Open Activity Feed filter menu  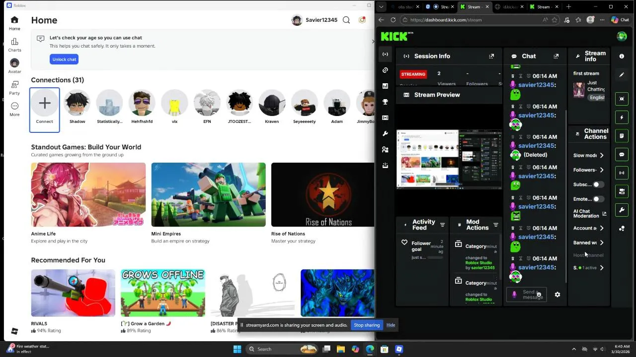(442, 225)
